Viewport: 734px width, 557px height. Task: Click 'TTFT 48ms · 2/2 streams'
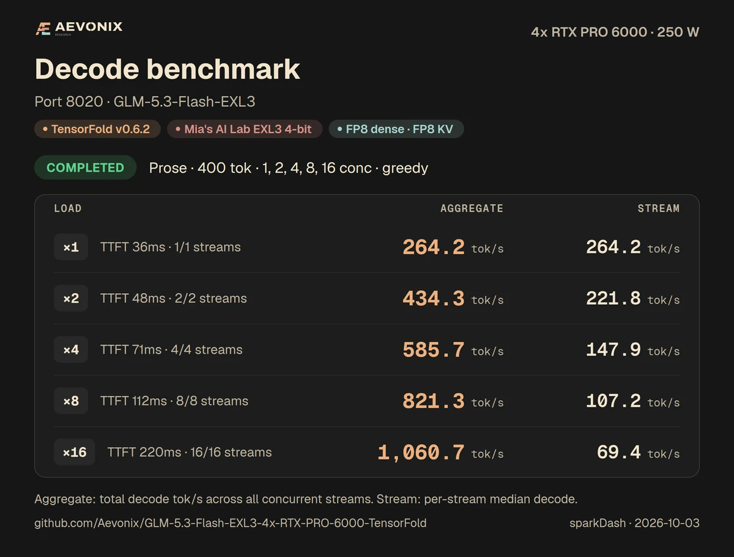174,299
